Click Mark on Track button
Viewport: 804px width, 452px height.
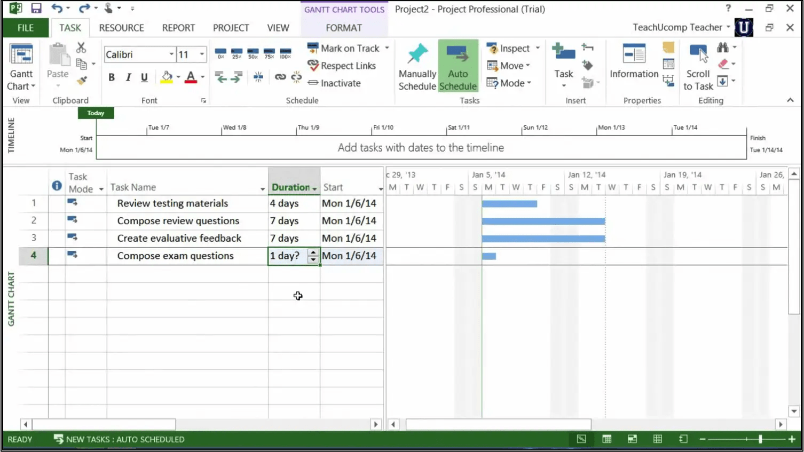343,48
